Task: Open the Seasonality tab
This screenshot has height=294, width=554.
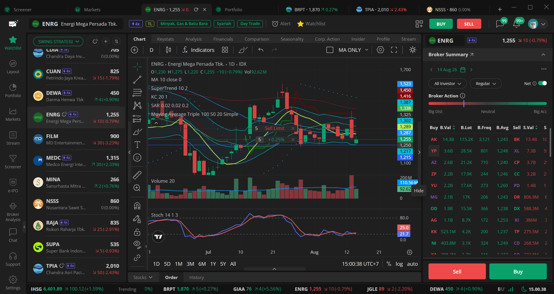Action: click(292, 39)
